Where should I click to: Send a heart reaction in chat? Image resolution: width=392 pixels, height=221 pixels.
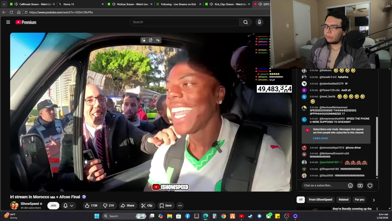(x=370, y=185)
